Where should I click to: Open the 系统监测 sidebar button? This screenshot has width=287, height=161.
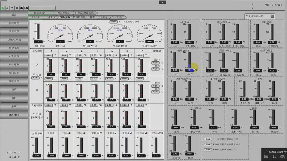(x=14, y=23)
